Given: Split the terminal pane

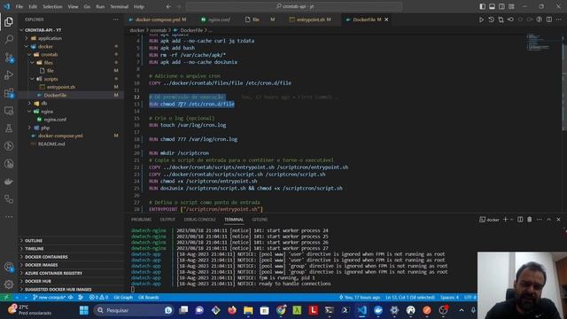Looking at the screenshot, I should tap(520, 219).
